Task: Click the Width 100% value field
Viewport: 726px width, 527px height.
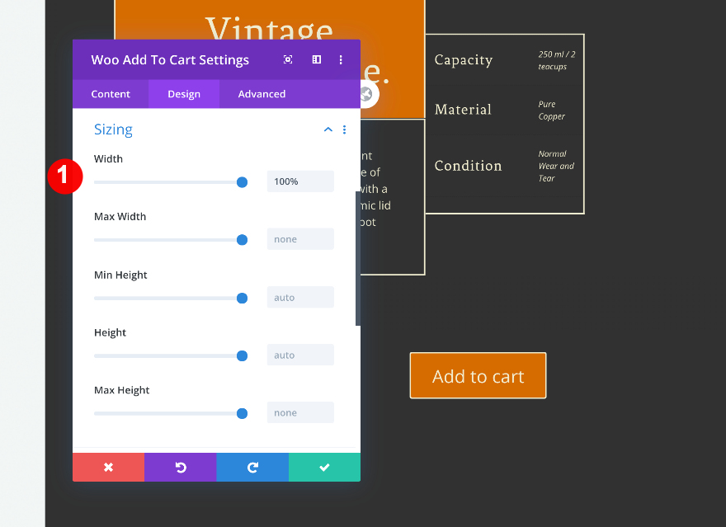Action: click(x=300, y=181)
